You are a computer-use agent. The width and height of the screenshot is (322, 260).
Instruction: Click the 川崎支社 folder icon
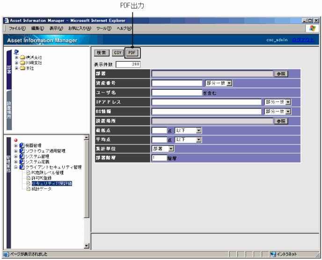(22, 63)
